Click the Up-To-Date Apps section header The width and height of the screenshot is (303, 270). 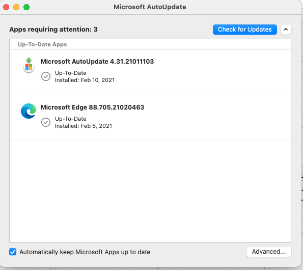tap(42, 44)
